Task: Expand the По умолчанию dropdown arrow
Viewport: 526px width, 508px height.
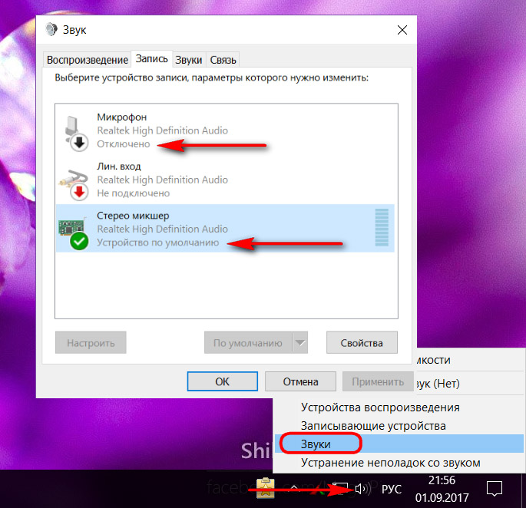Action: pyautogui.click(x=300, y=342)
